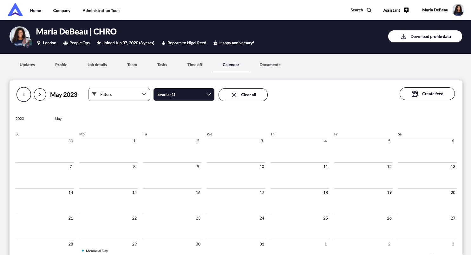Open the Events (1) dropdown

click(x=184, y=95)
